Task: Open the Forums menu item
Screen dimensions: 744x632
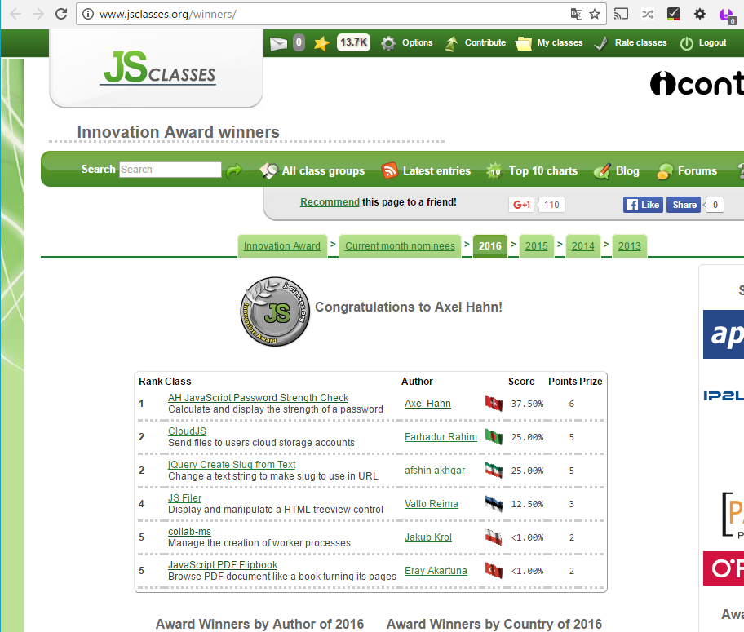Action: [x=687, y=170]
